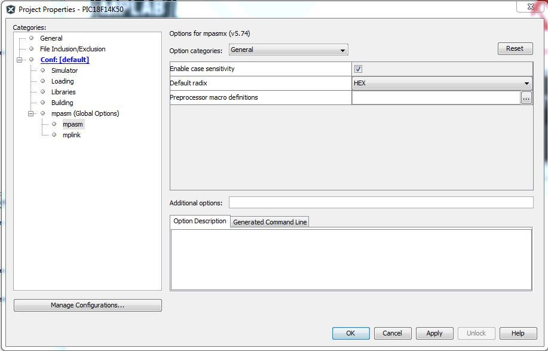
Task: Open Manage Configurations dialog
Action: tap(88, 305)
